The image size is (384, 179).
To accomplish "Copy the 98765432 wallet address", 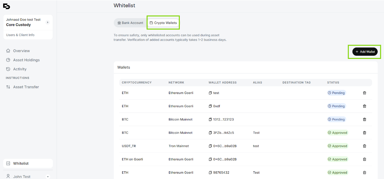I will click(x=210, y=173).
